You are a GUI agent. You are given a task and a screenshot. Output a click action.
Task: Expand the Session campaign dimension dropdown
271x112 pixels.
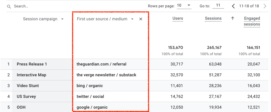click(x=62, y=19)
